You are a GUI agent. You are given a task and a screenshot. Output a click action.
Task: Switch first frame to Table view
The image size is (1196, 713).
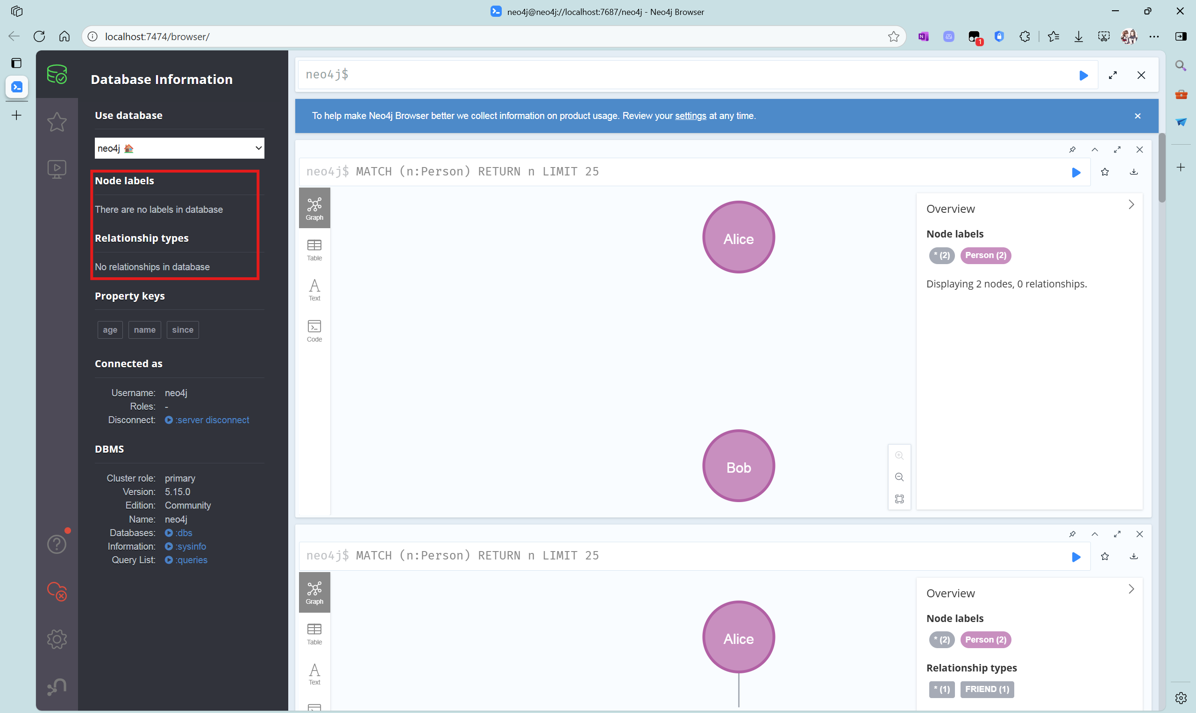click(x=314, y=250)
